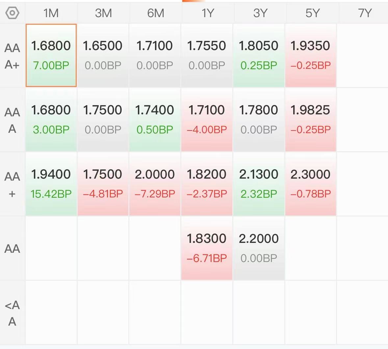The width and height of the screenshot is (388, 349).
Task: Click AA 3Y cell showing 2.2000
Action: (259, 248)
